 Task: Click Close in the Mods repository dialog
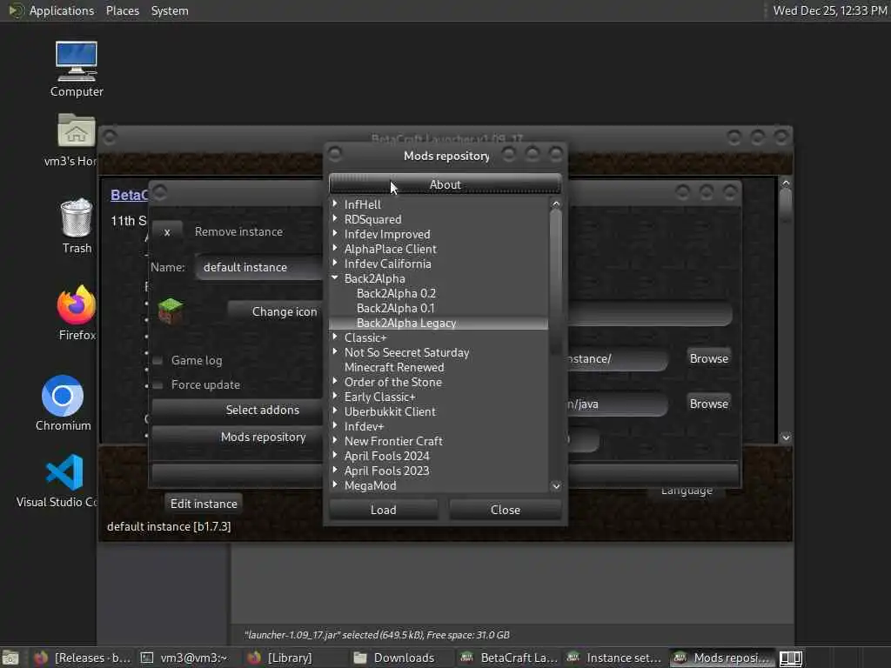[506, 510]
